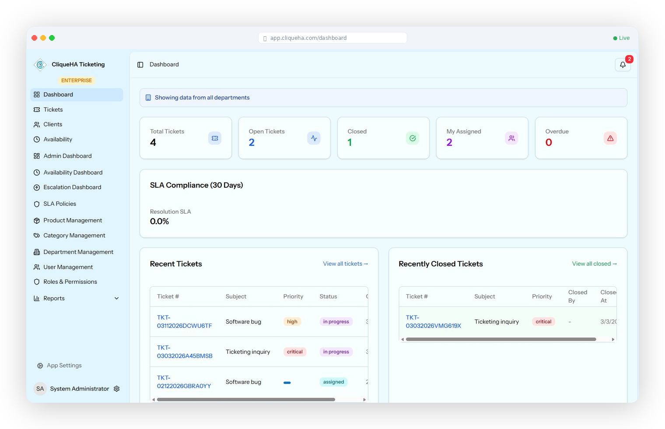Click the Closed checkmark circle icon
The image size is (665, 429).
pyautogui.click(x=413, y=138)
